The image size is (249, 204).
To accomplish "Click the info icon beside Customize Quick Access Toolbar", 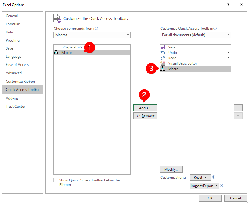I will [x=215, y=29].
